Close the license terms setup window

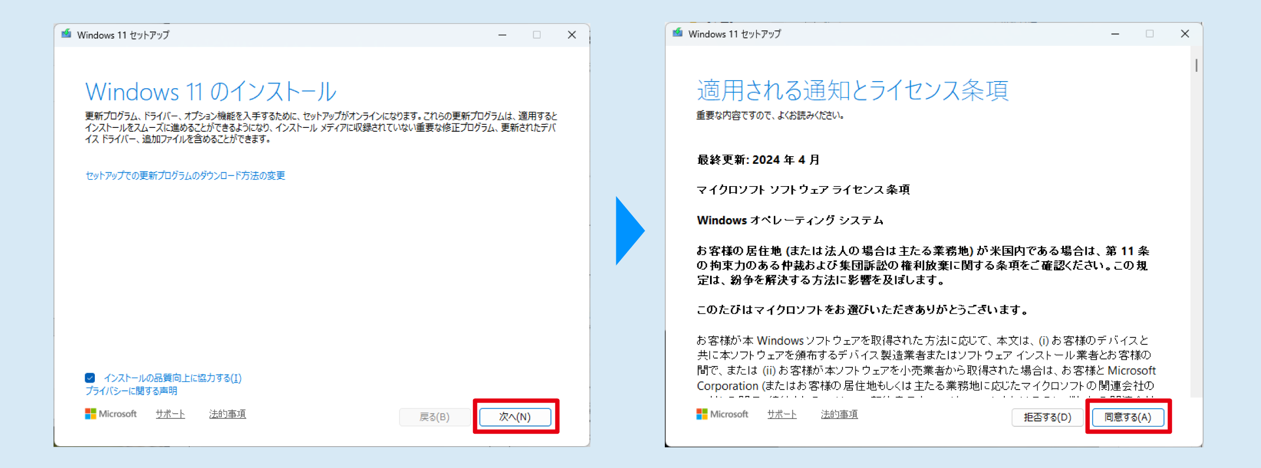point(1185,34)
